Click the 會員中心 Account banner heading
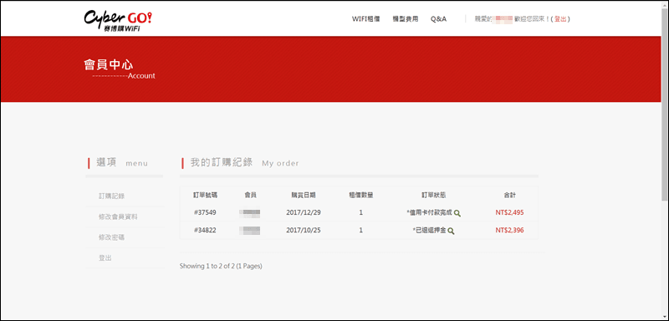The image size is (669, 321). click(x=120, y=70)
